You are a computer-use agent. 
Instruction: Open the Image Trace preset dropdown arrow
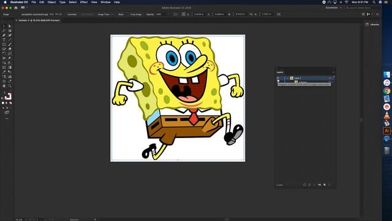pos(112,14)
